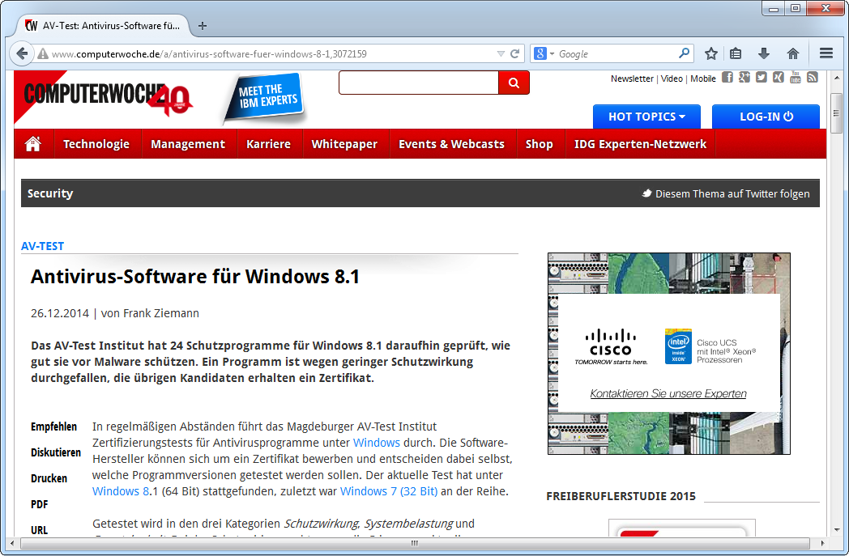Focus the site search text field
Screen dimensions: 849x556
click(x=418, y=83)
